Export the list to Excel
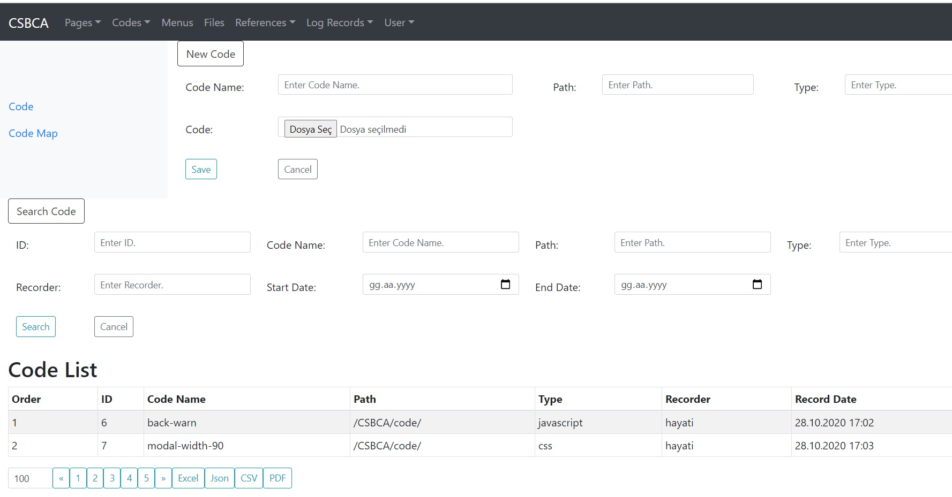 [x=188, y=478]
